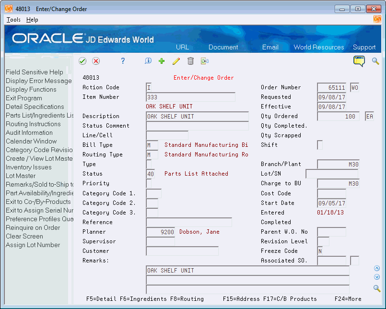Click the Start Date field
The height and width of the screenshot is (309, 386).
click(332, 203)
